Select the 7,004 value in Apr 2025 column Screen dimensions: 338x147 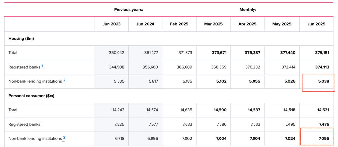(255, 139)
